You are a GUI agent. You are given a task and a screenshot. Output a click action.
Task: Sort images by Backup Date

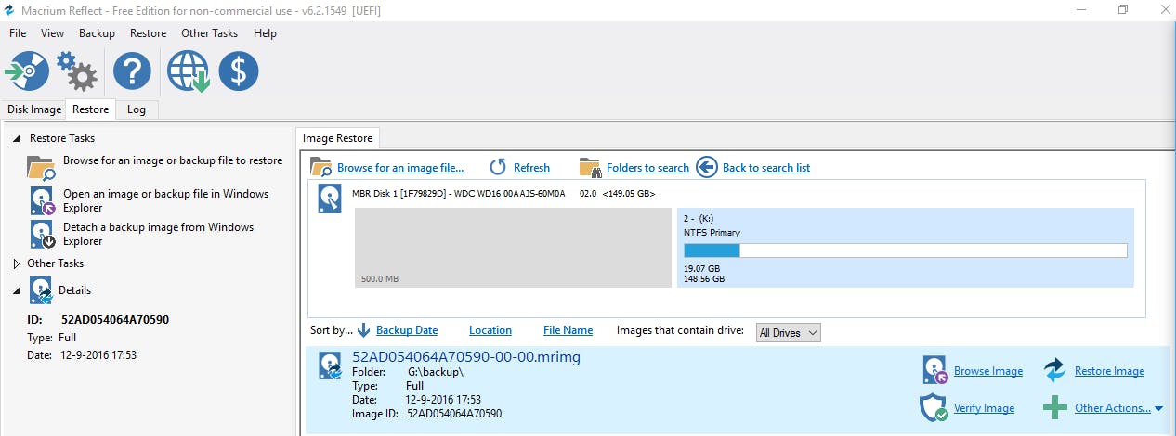pos(407,330)
